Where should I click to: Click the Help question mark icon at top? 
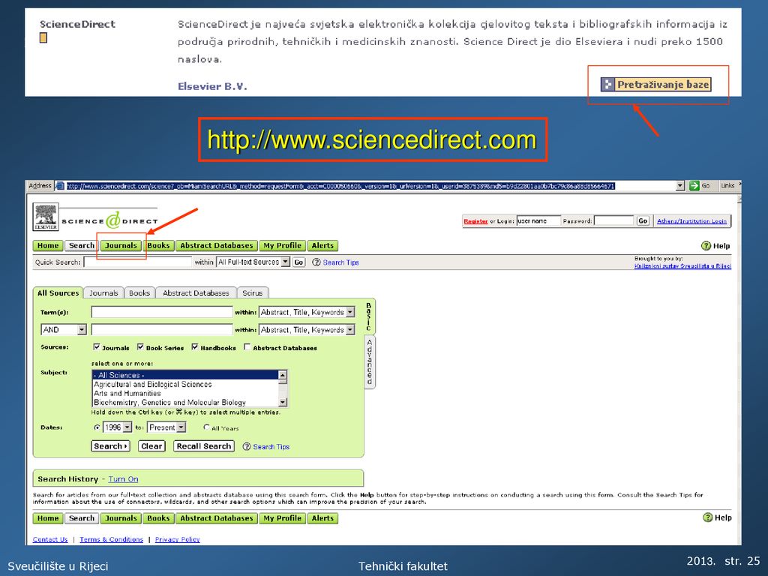[706, 246]
